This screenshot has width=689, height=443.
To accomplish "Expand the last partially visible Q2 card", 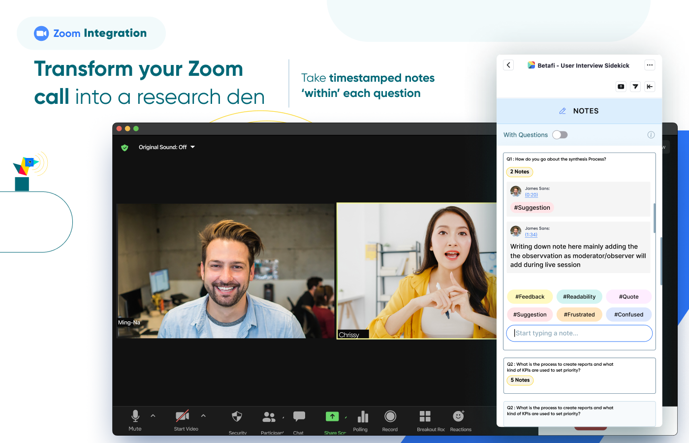I will pyautogui.click(x=579, y=413).
